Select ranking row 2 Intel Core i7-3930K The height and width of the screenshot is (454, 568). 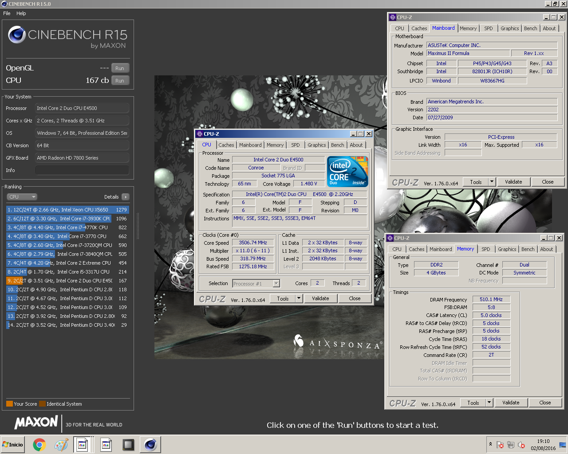tap(67, 219)
